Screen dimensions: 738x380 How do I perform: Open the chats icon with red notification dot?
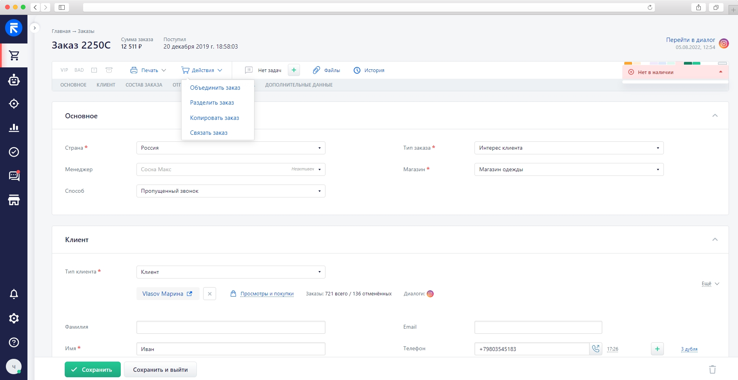(x=14, y=176)
